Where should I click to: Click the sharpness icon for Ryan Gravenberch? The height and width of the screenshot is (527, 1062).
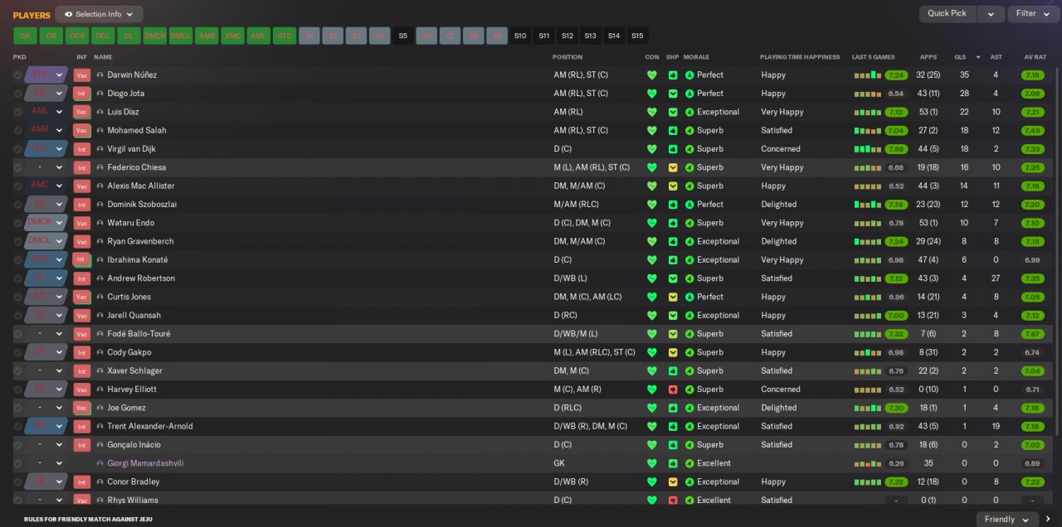pos(673,241)
